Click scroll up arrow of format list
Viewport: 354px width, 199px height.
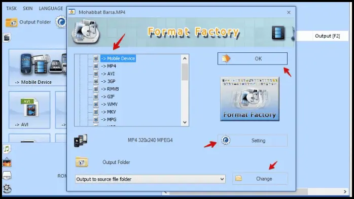pos(185,58)
